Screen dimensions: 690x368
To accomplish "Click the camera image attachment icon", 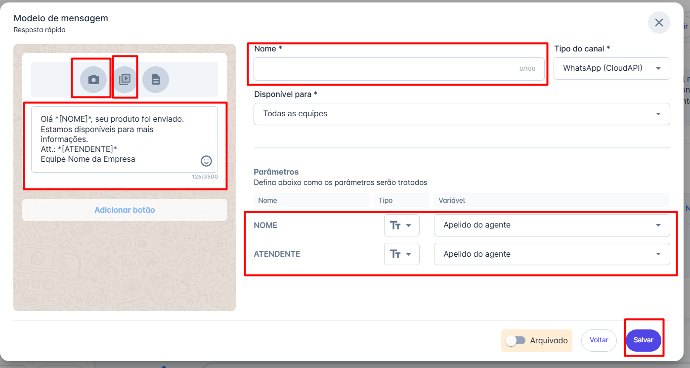I will tap(93, 80).
